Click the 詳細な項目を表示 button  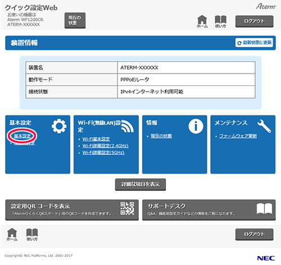coord(140,185)
